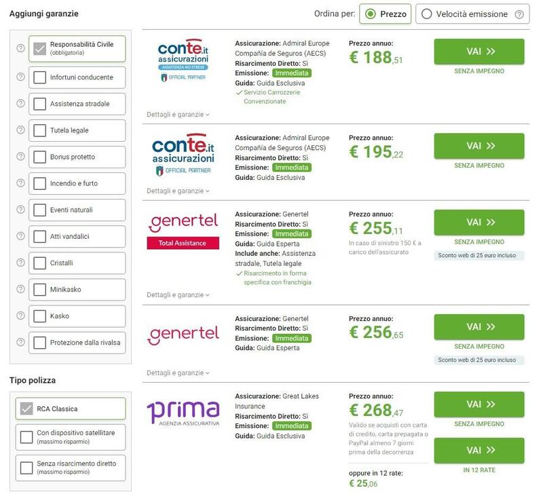
Task: Click help icon beside Assistenza stradale
Action: click(20, 103)
